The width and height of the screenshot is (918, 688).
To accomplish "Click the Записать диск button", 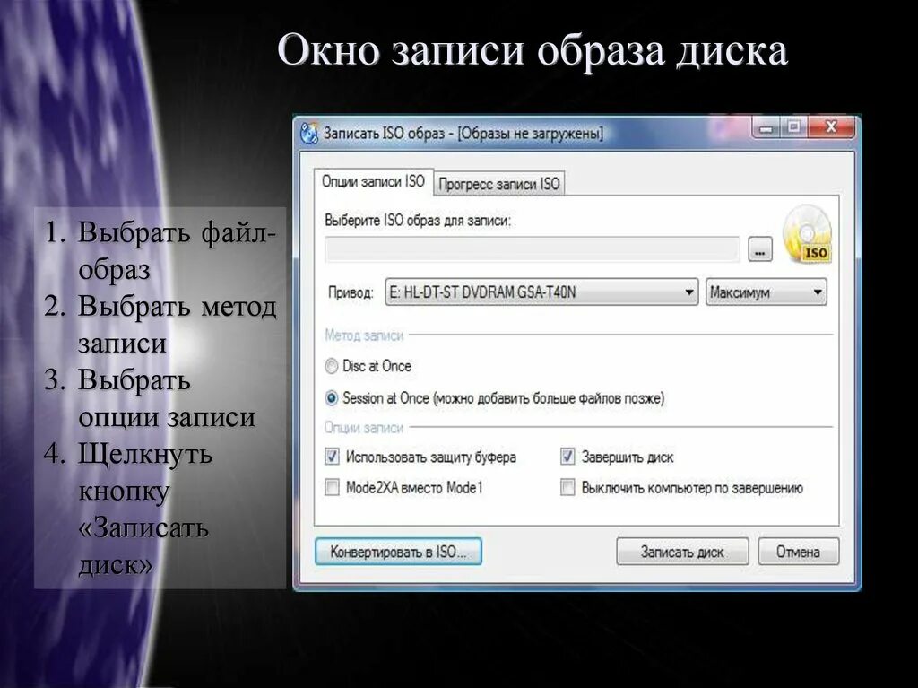I will 682,552.
